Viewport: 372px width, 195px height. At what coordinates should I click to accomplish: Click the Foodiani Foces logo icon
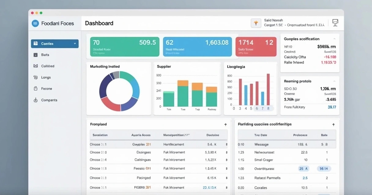35,23
